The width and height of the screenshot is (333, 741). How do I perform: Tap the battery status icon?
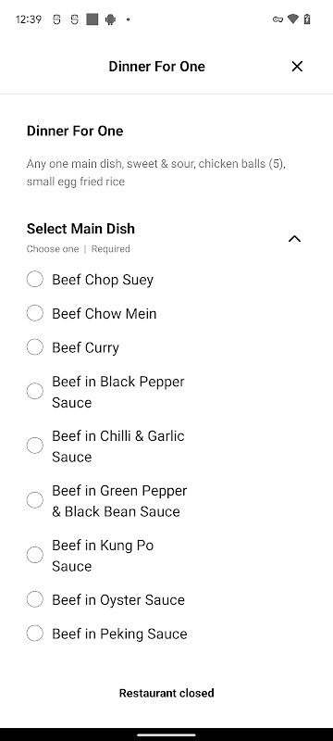coord(307,19)
